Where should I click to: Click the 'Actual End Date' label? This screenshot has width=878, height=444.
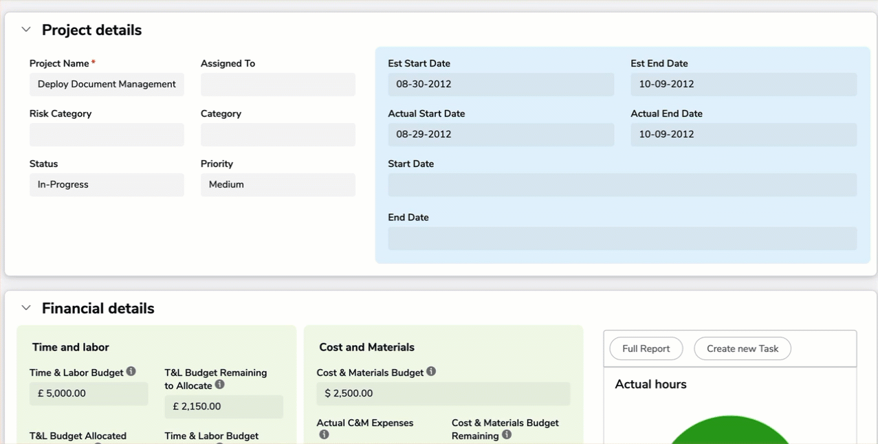click(667, 113)
